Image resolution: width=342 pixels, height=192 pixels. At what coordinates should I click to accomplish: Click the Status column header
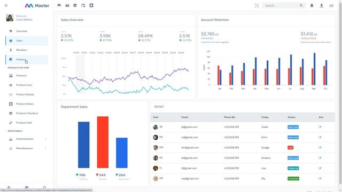coord(291,117)
